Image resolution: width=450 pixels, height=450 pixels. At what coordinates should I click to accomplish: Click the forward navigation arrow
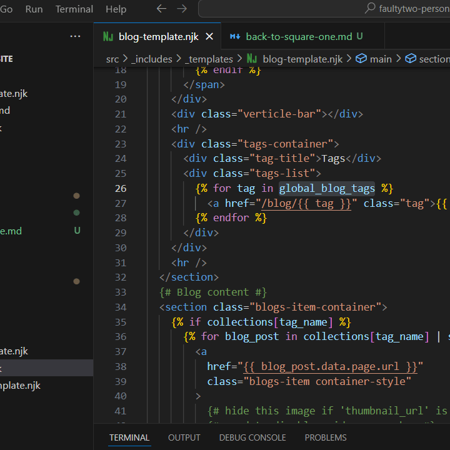pos(182,9)
